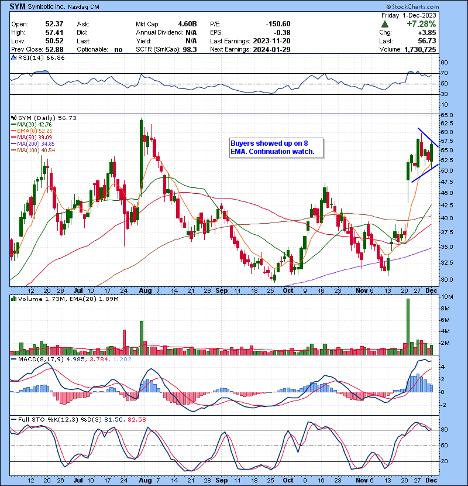Screen dimensions: 468x486
Task: Click the Mkt Cap value 4.60B
Action: pyautogui.click(x=187, y=24)
